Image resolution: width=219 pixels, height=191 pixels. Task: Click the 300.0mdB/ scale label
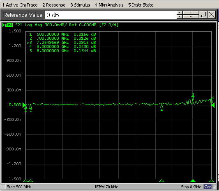[56, 25]
